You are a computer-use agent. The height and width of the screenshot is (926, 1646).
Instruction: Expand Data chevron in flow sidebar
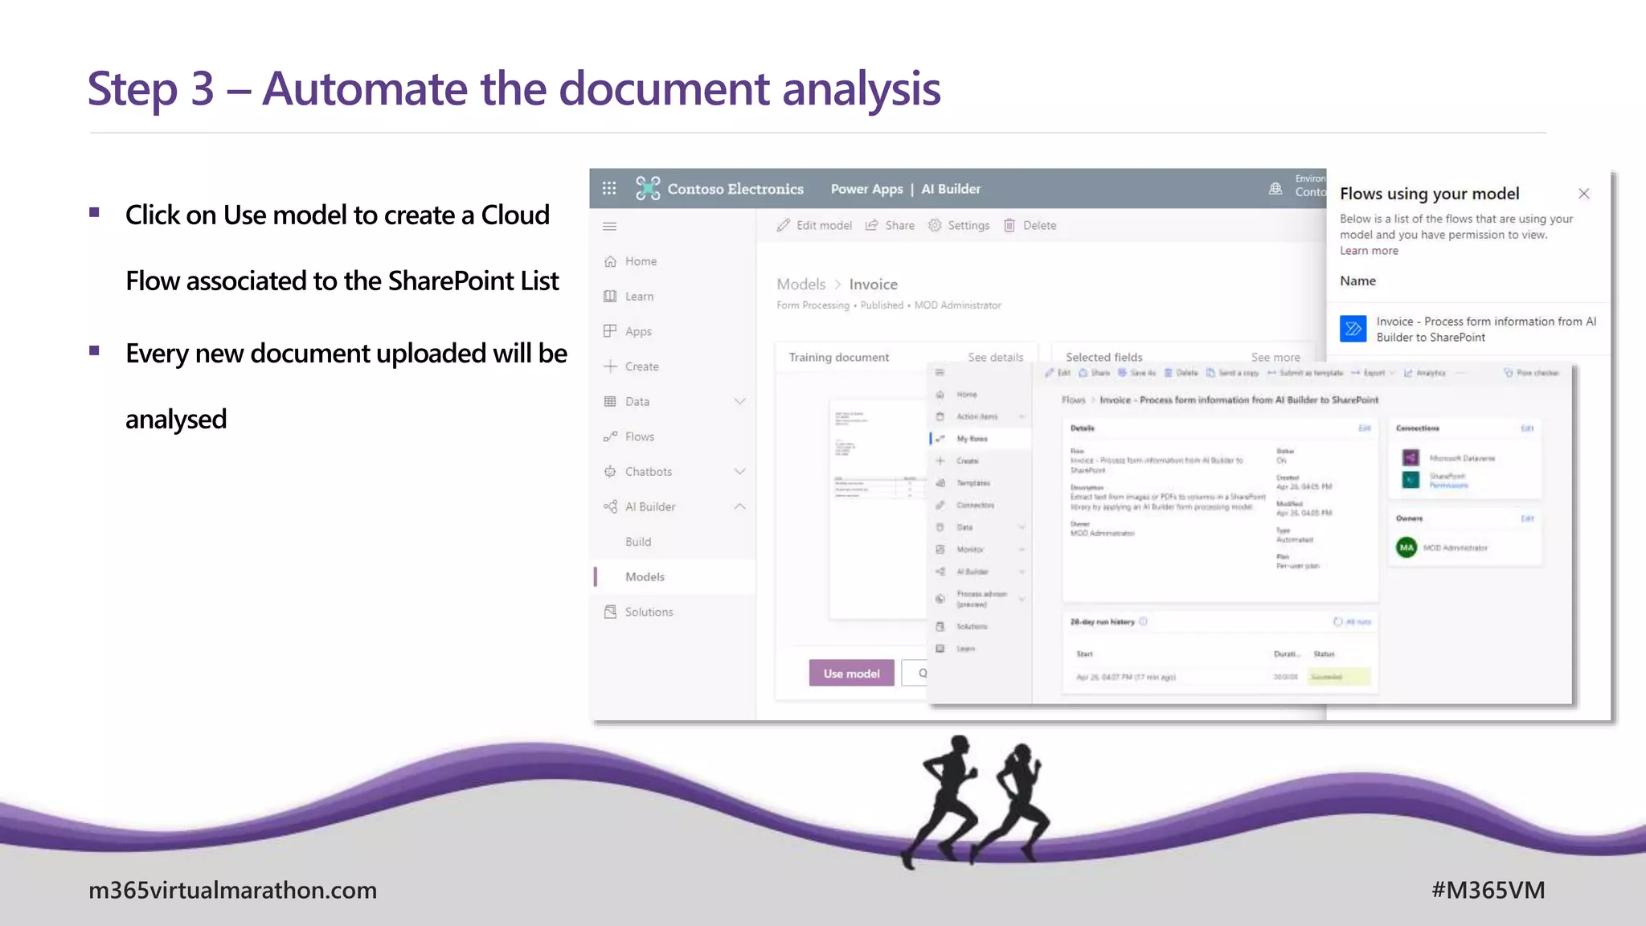[x=1022, y=527]
